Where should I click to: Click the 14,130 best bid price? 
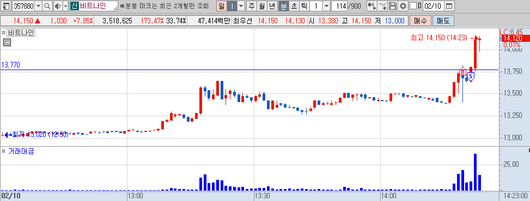tap(295, 21)
